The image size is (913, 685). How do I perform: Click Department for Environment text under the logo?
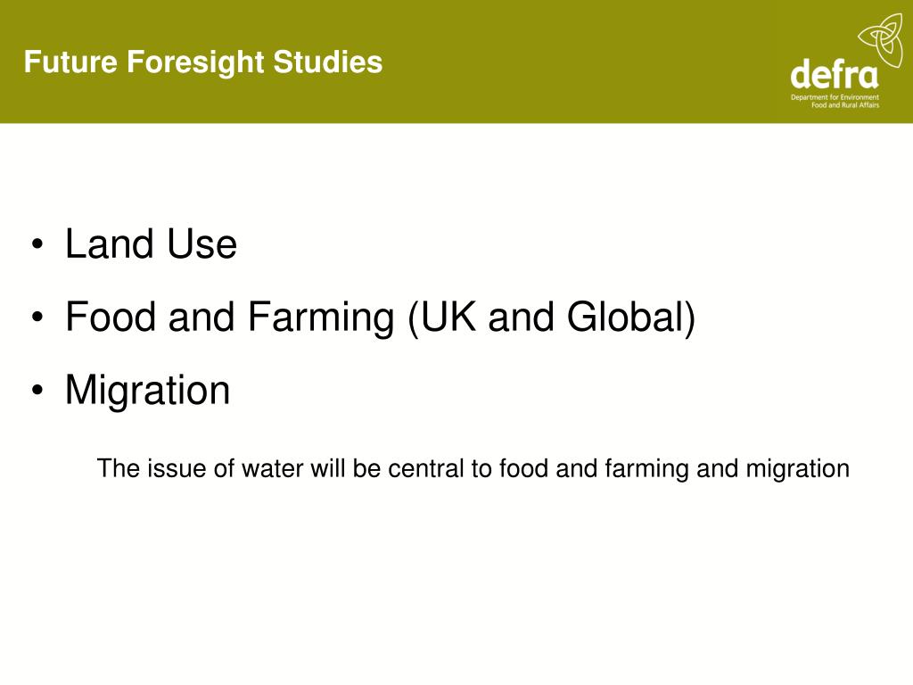tap(835, 97)
